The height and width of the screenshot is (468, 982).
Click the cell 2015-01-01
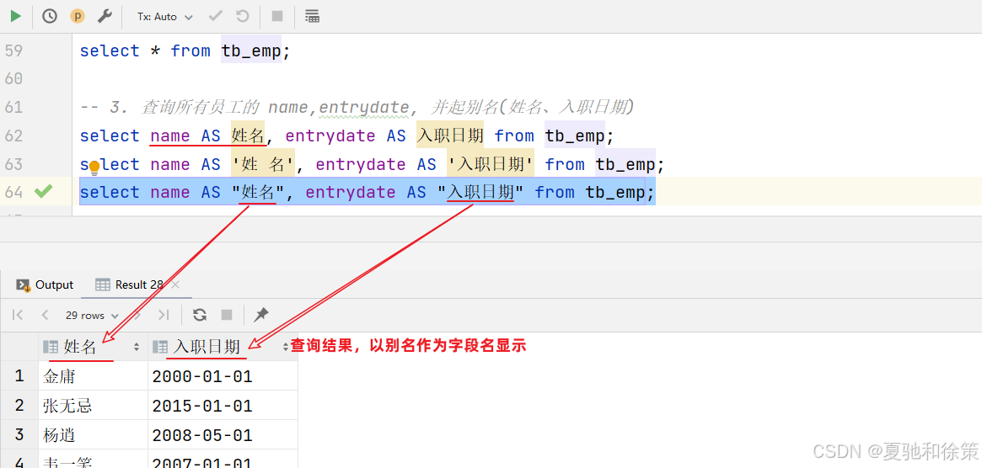click(x=223, y=406)
